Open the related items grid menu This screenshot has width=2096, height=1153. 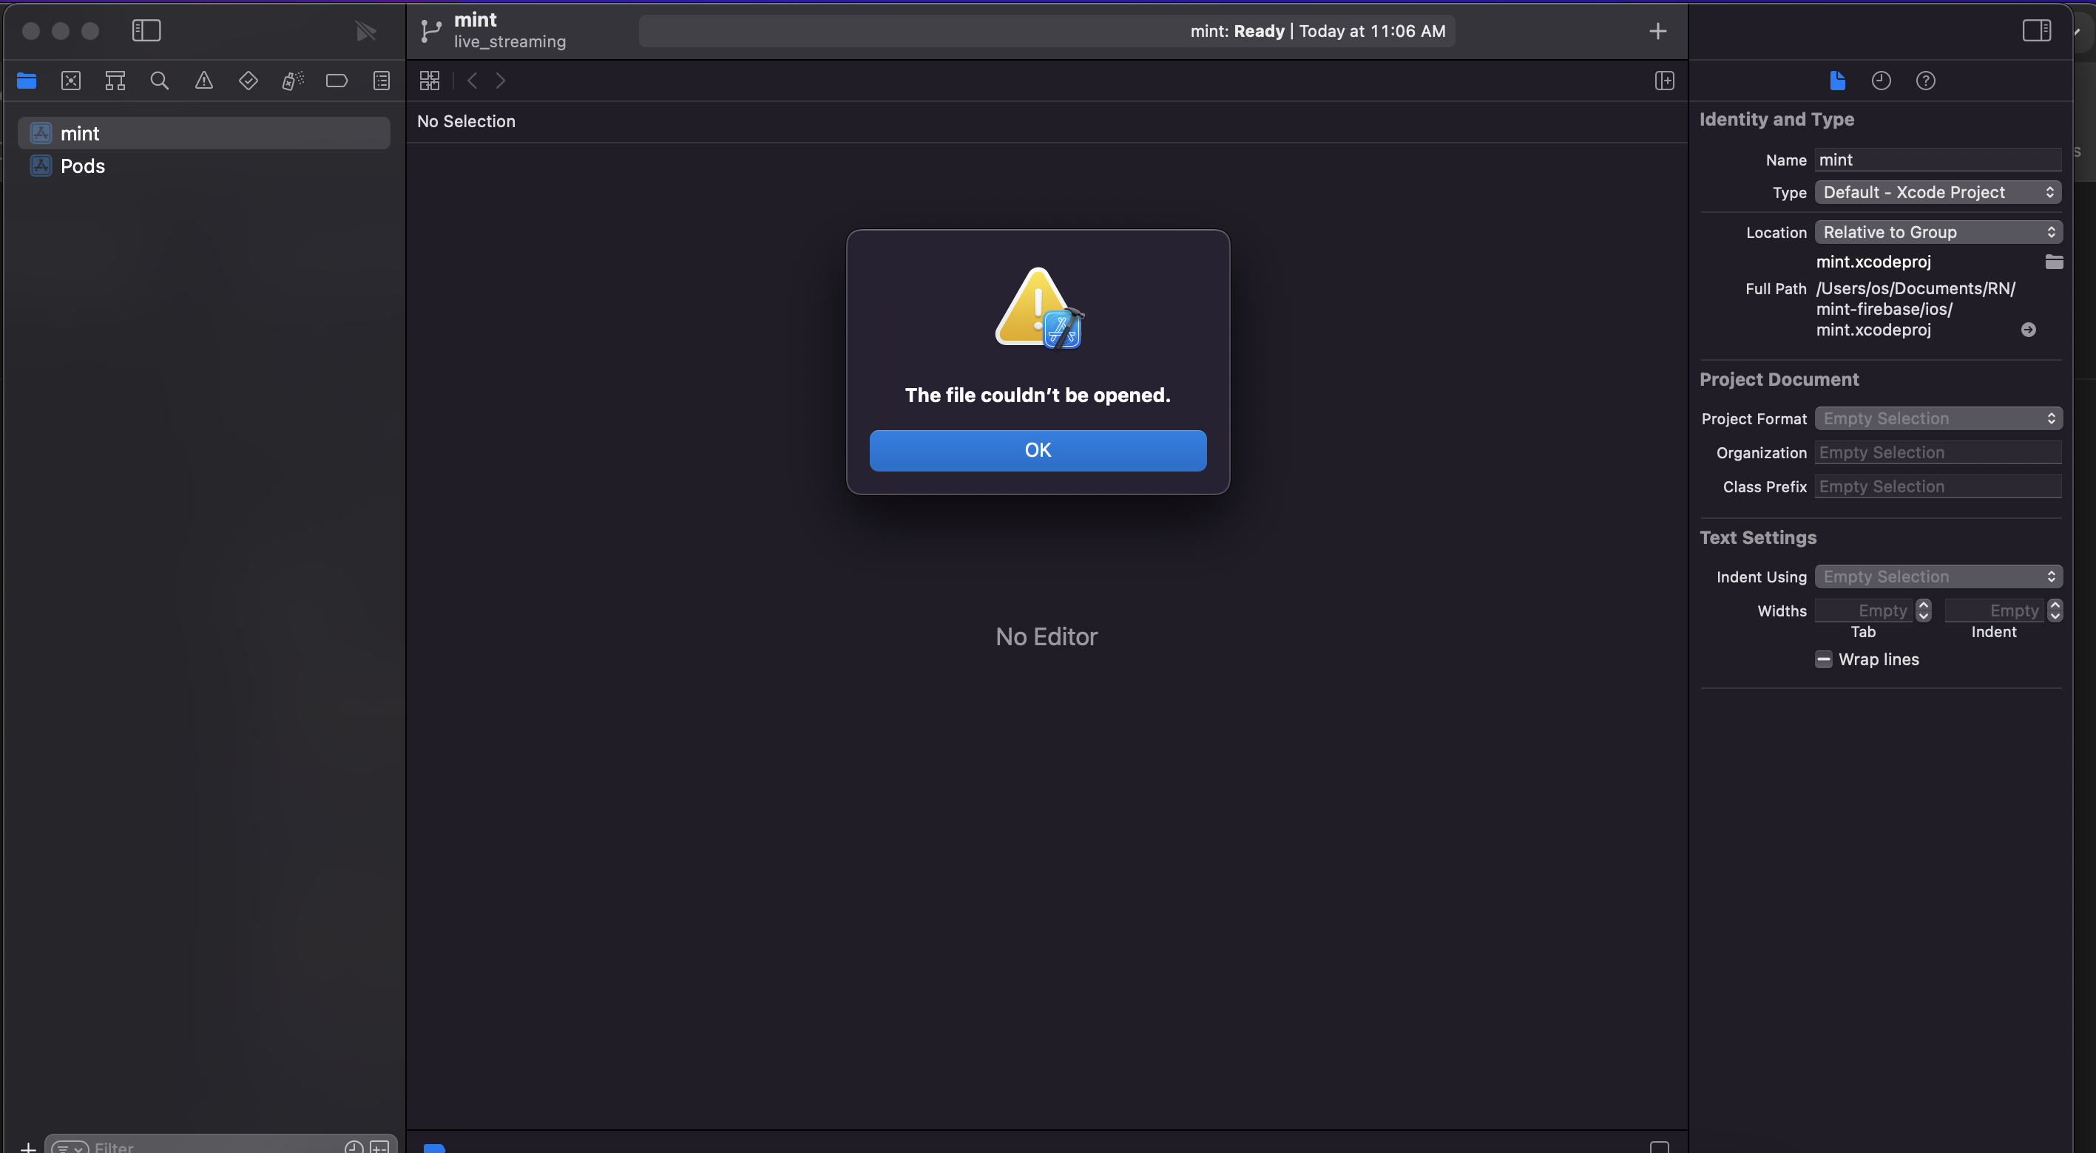tap(430, 81)
